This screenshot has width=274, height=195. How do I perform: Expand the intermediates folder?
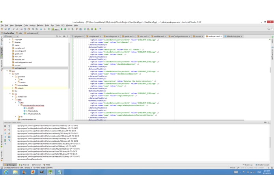pyautogui.click(x=13, y=85)
